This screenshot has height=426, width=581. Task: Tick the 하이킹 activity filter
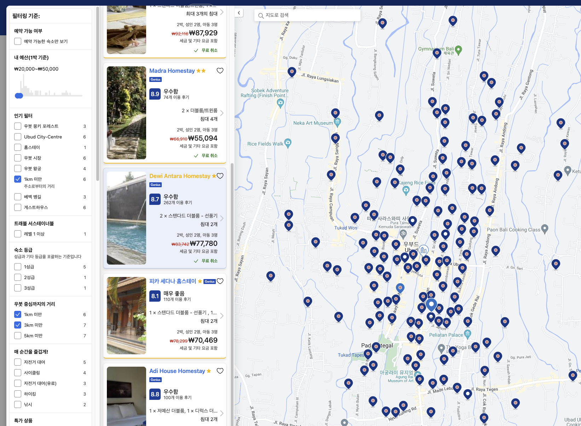(x=18, y=394)
